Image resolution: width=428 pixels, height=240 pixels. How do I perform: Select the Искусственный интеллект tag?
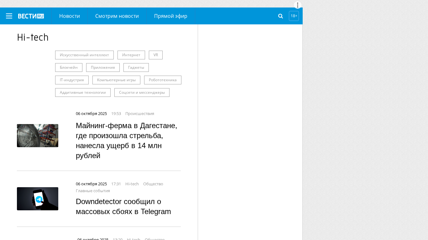(x=84, y=55)
